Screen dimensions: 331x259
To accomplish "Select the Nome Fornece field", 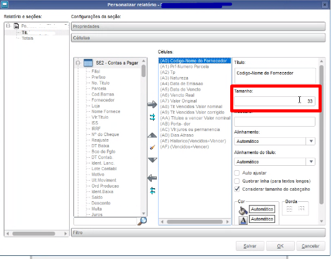I will (x=106, y=111).
